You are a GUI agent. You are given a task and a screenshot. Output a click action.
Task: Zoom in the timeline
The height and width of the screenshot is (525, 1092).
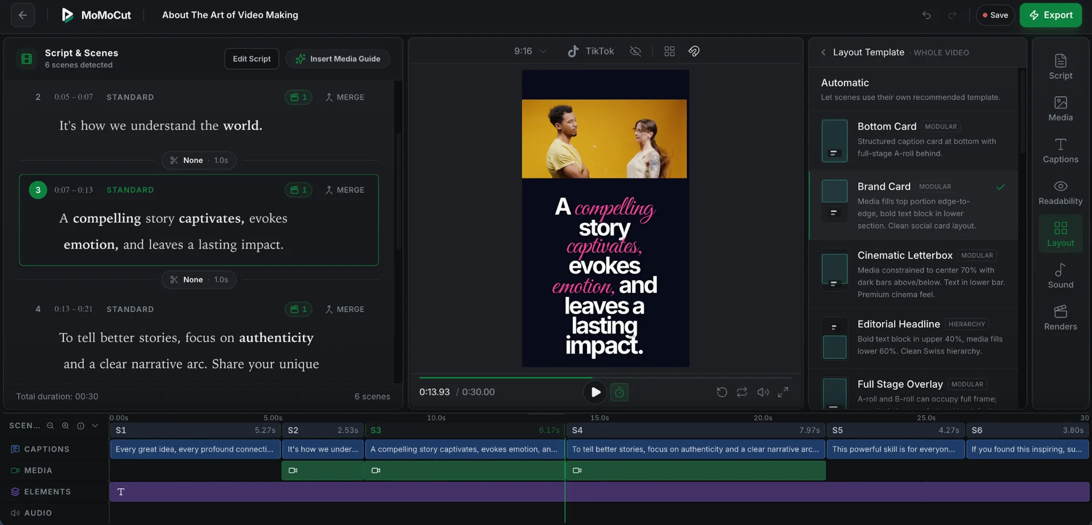(x=65, y=426)
